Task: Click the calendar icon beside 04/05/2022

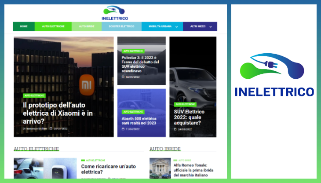Action: click(123, 77)
